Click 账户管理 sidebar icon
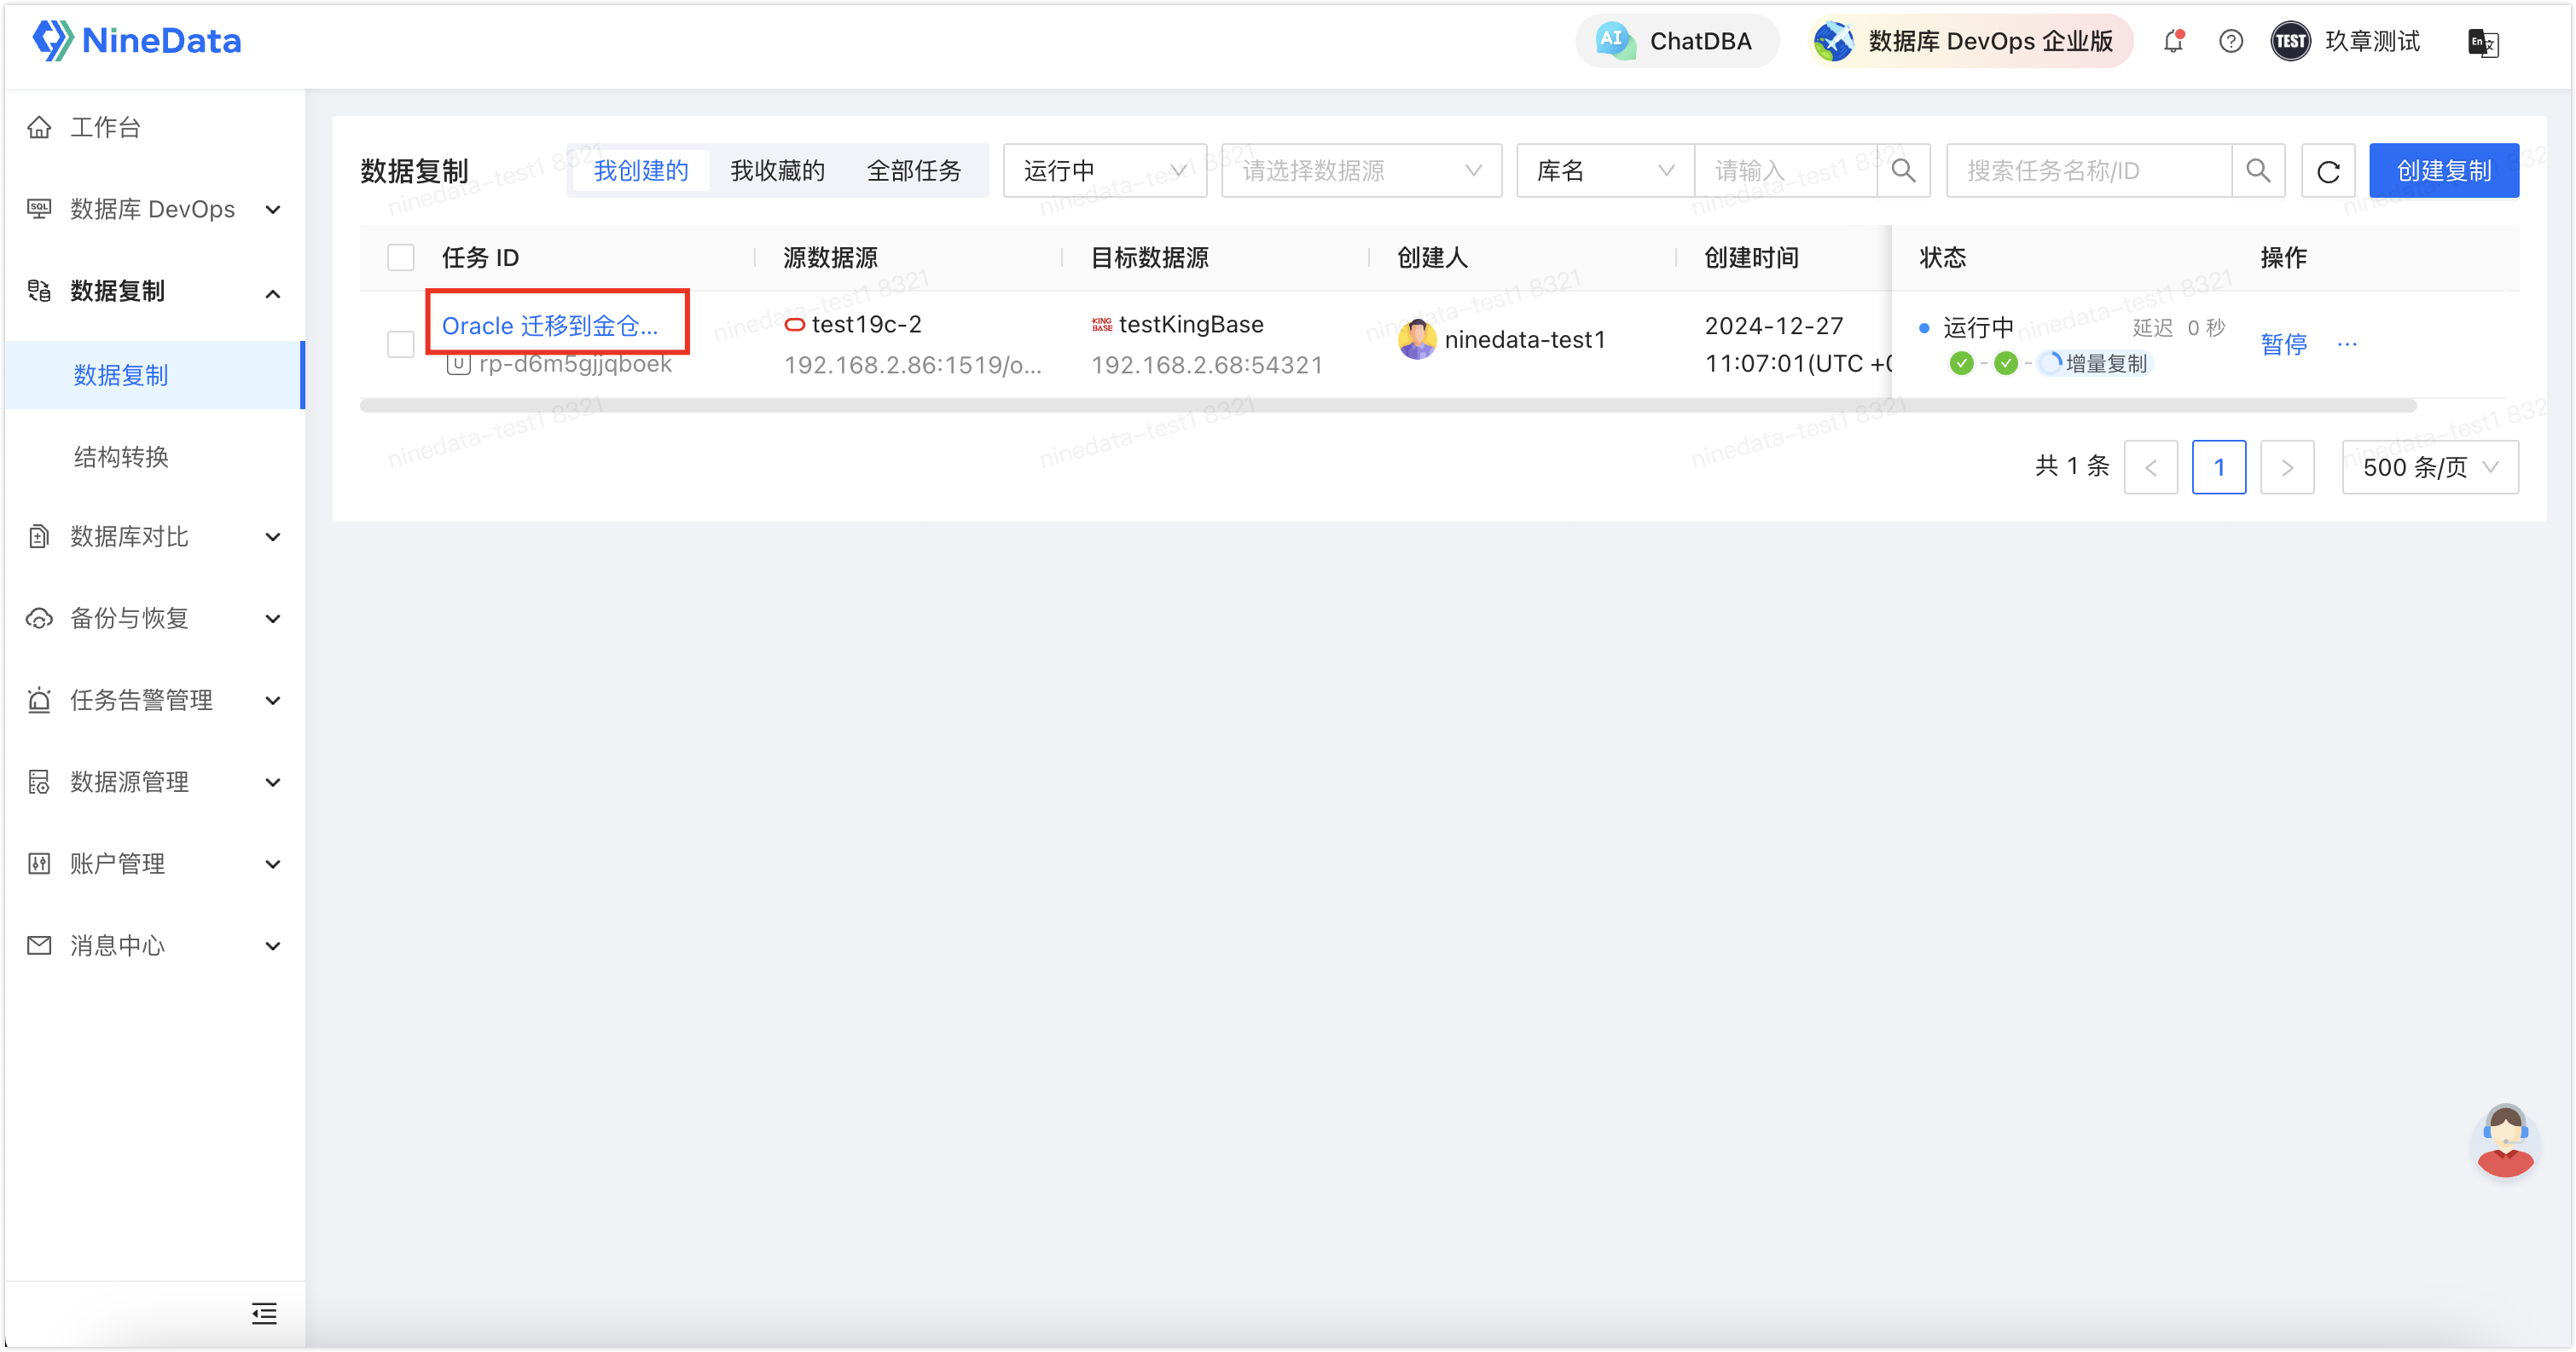Viewport: 2576px width, 1352px height. pos(39,864)
